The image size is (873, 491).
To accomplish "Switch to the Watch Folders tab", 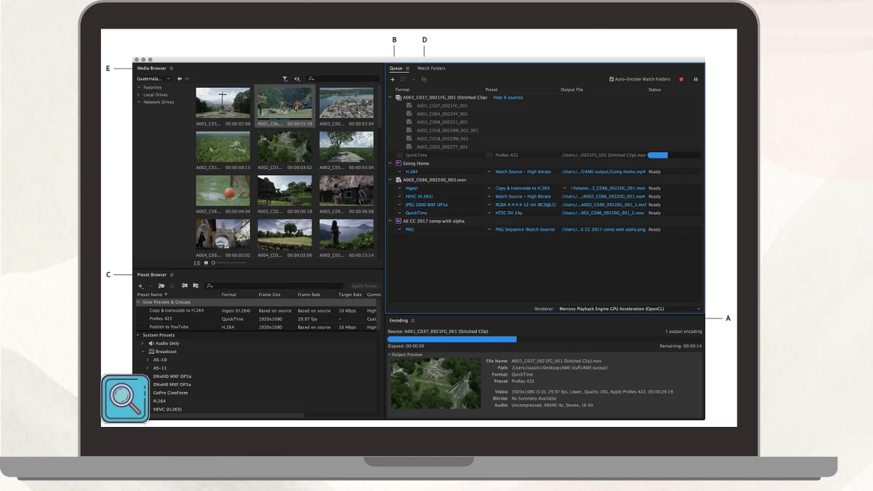I will click(431, 68).
